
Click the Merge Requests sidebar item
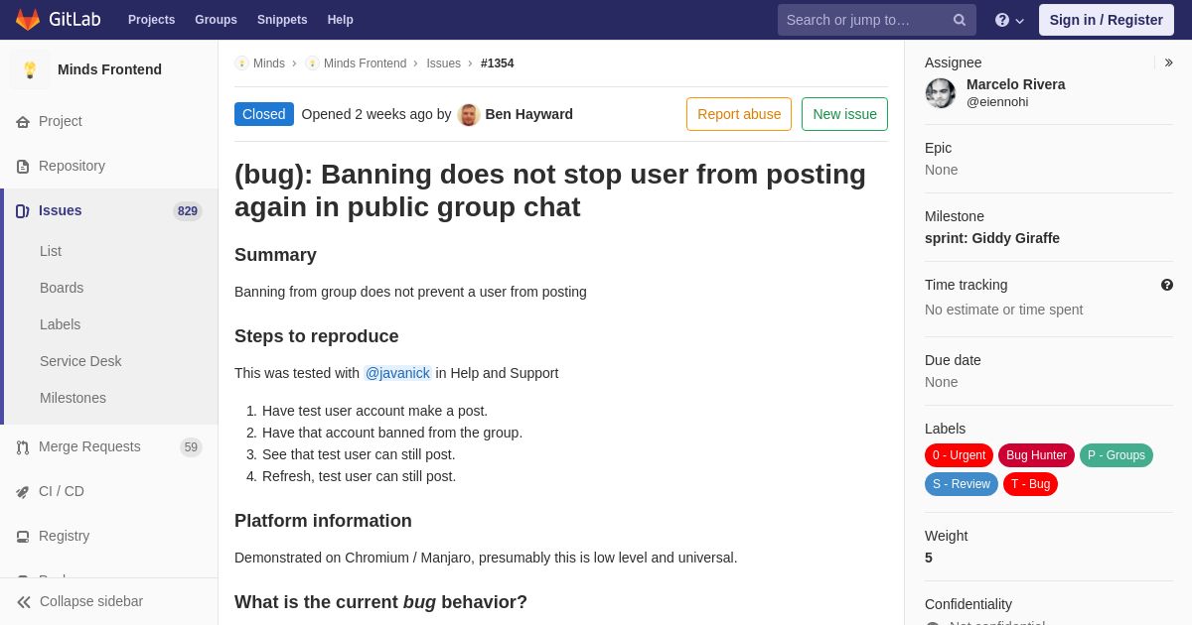[109, 446]
